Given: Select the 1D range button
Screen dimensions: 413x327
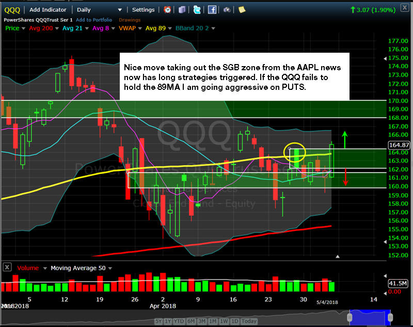Looking at the screenshot, I should (x=234, y=321).
